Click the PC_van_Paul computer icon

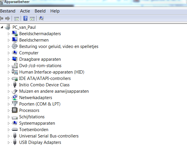pos(8,27)
